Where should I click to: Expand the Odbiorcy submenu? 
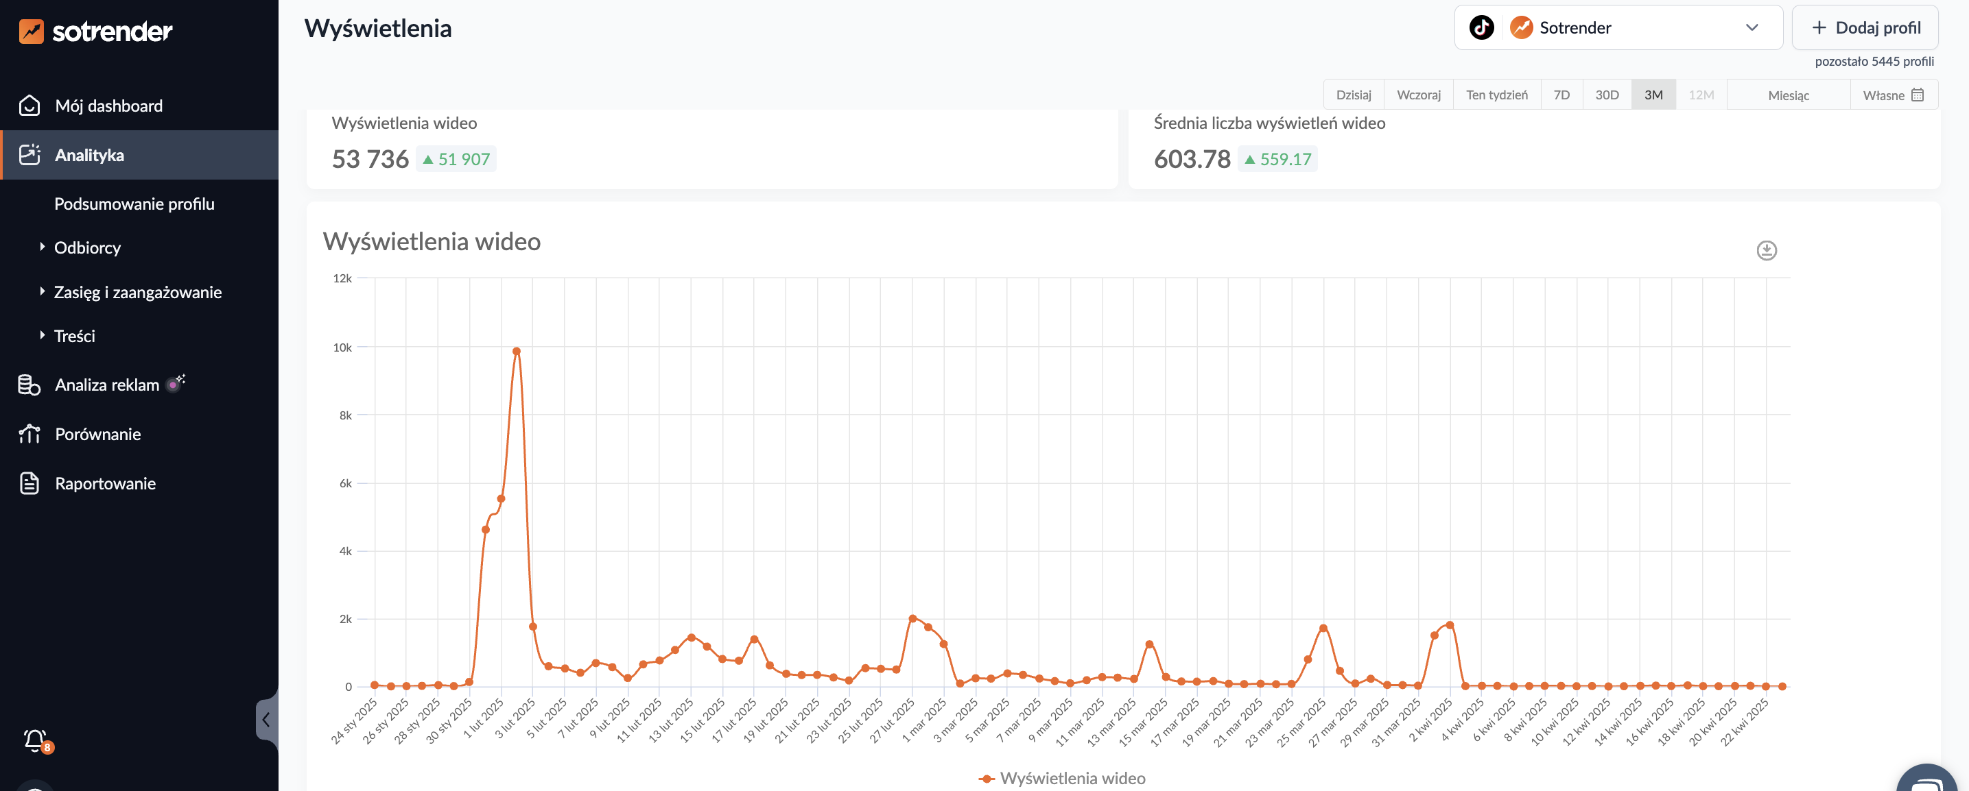87,247
